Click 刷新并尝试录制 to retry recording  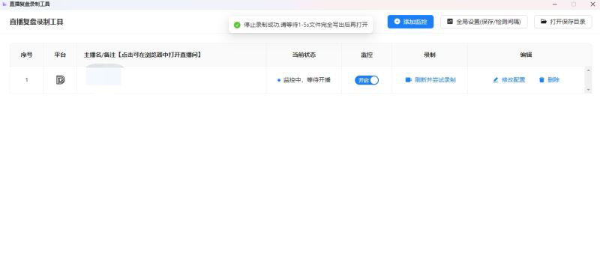pos(430,80)
